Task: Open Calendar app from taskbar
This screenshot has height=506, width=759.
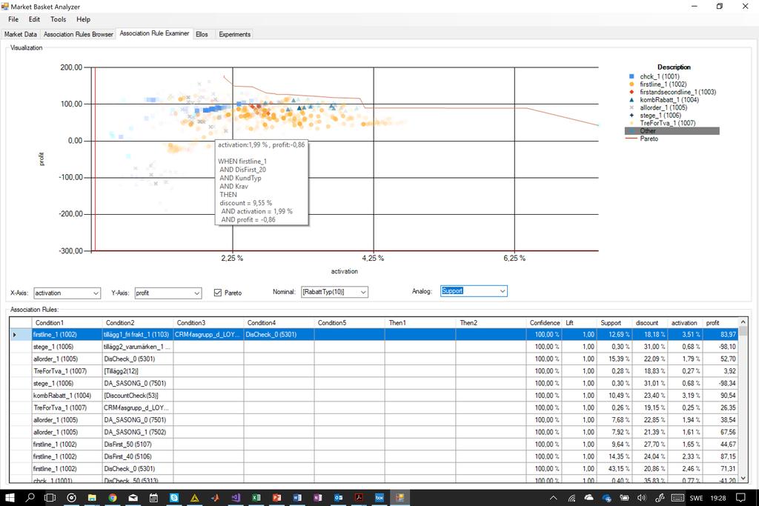Action: coord(153,497)
